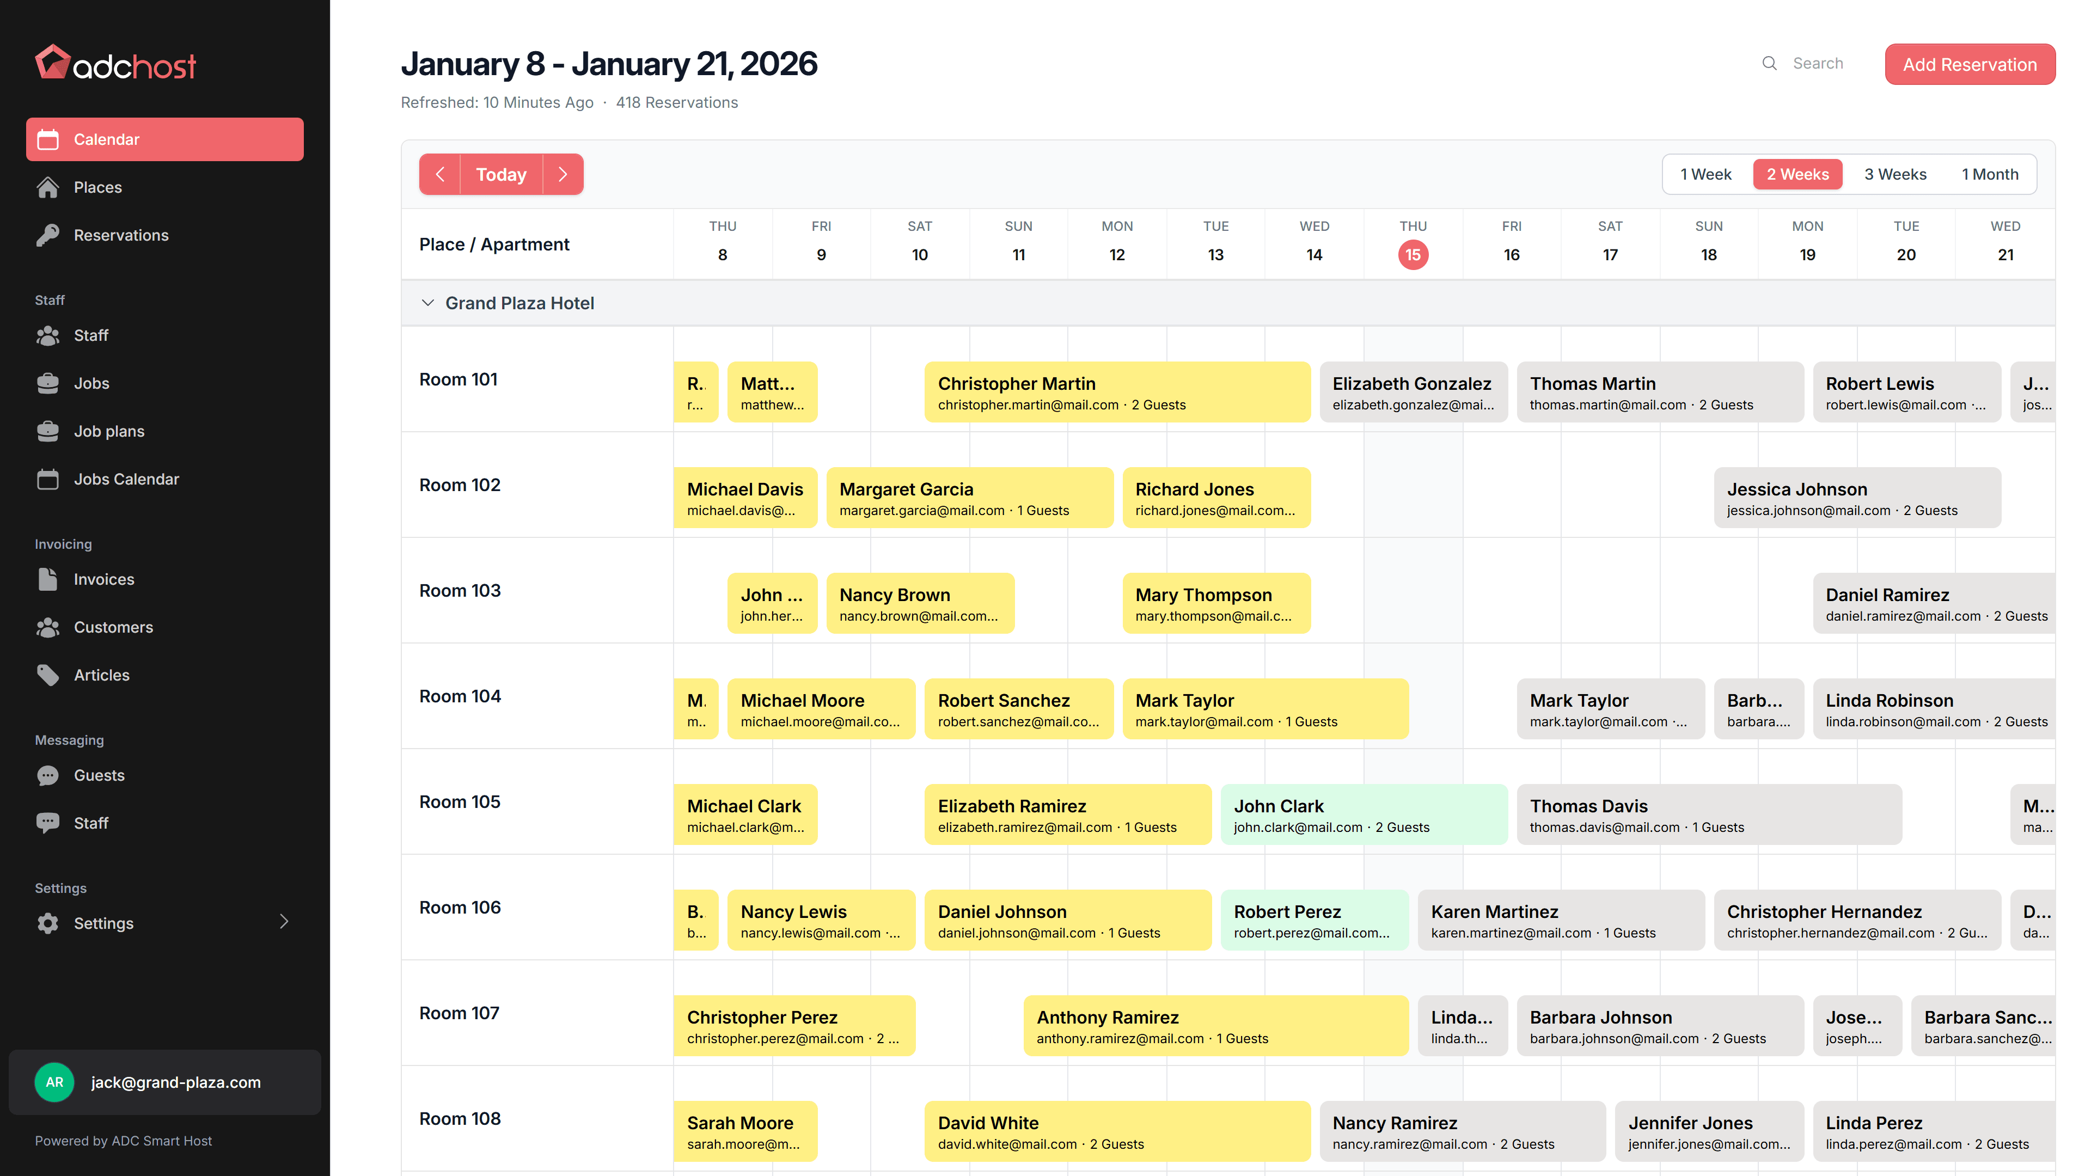
Task: Switch to the 1 Month view
Action: (x=1990, y=174)
